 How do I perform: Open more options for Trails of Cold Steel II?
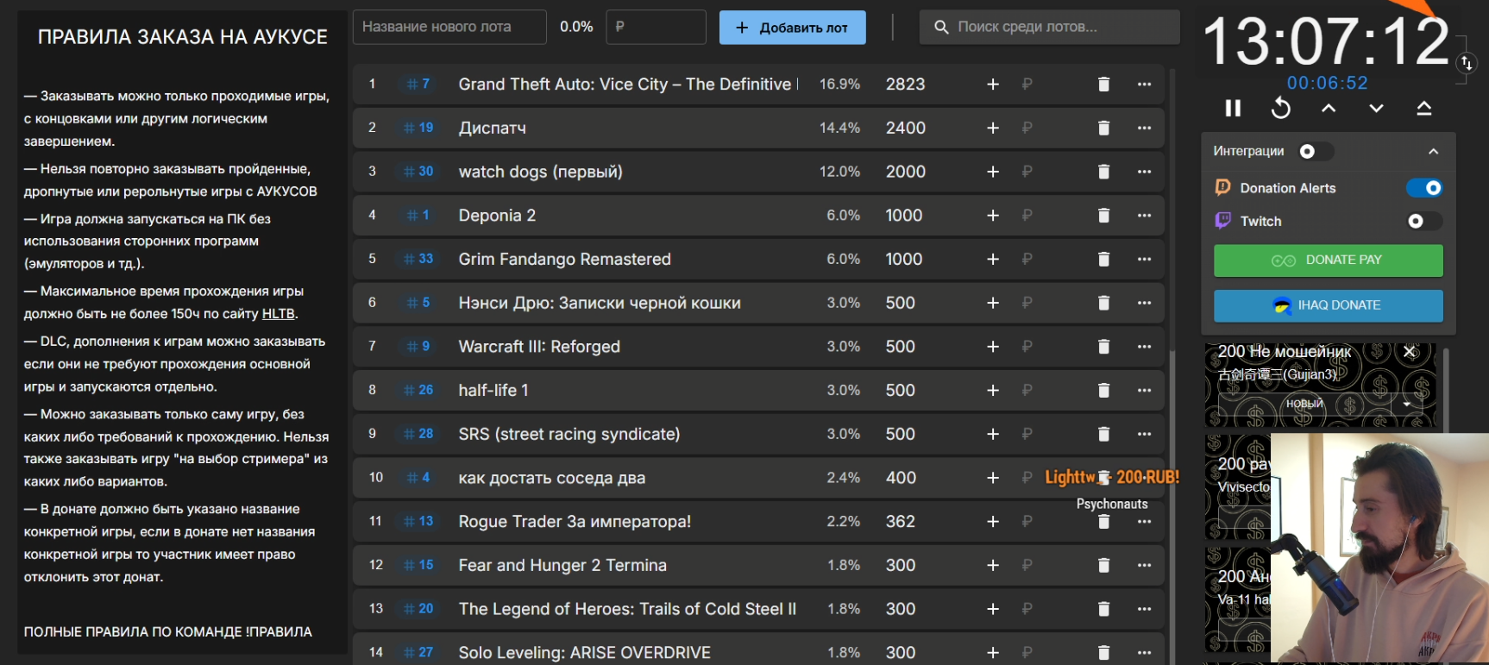(x=1145, y=609)
